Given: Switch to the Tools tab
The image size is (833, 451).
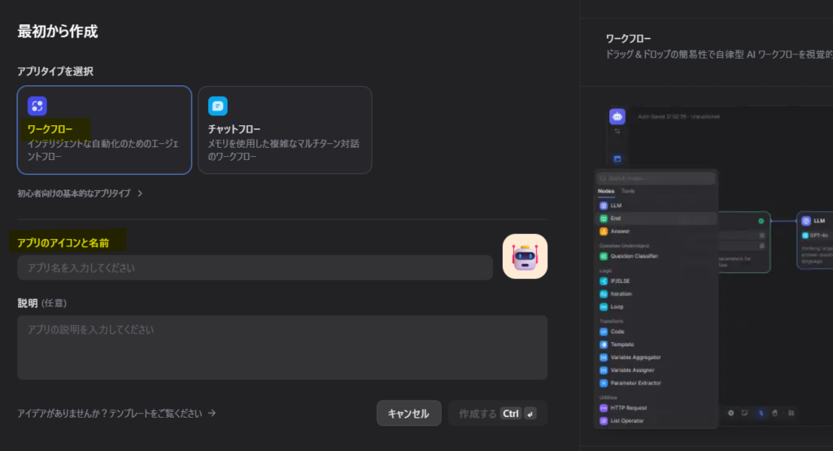Looking at the screenshot, I should 628,191.
